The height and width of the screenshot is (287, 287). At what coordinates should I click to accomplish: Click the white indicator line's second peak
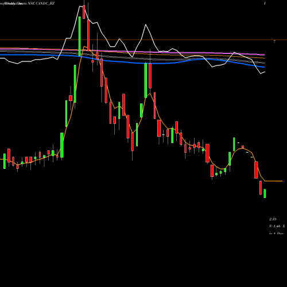[146, 25]
